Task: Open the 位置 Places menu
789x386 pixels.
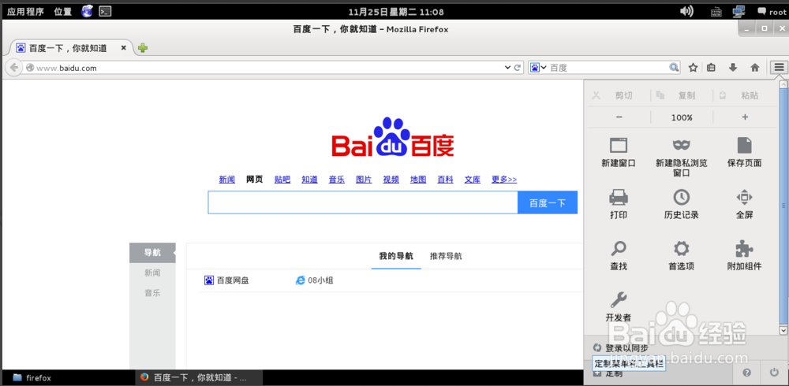Action: pos(63,12)
